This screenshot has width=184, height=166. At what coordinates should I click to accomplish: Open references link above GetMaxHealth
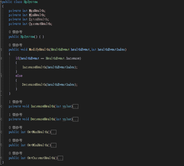pyautogui.click(x=15, y=127)
